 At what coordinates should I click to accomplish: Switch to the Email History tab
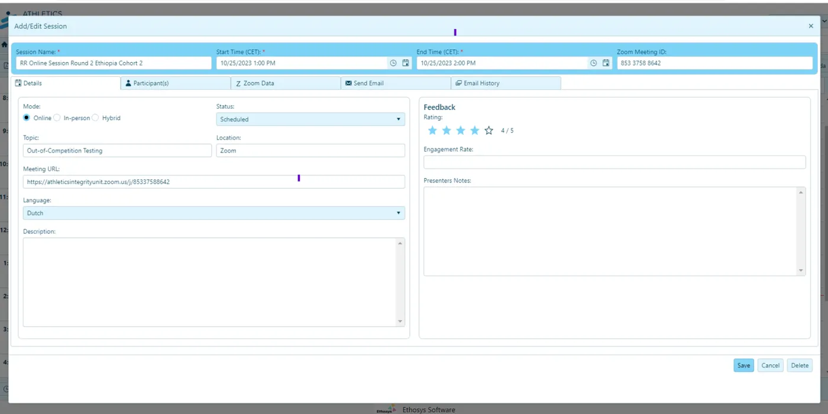(506, 83)
